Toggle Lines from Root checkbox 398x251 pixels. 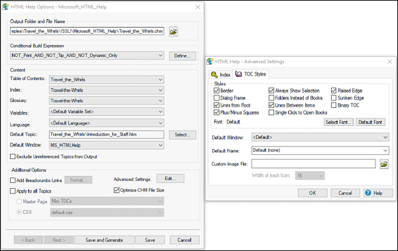[216, 105]
